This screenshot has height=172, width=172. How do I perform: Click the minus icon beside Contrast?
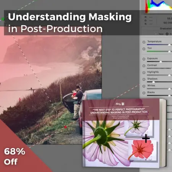click(144, 66)
